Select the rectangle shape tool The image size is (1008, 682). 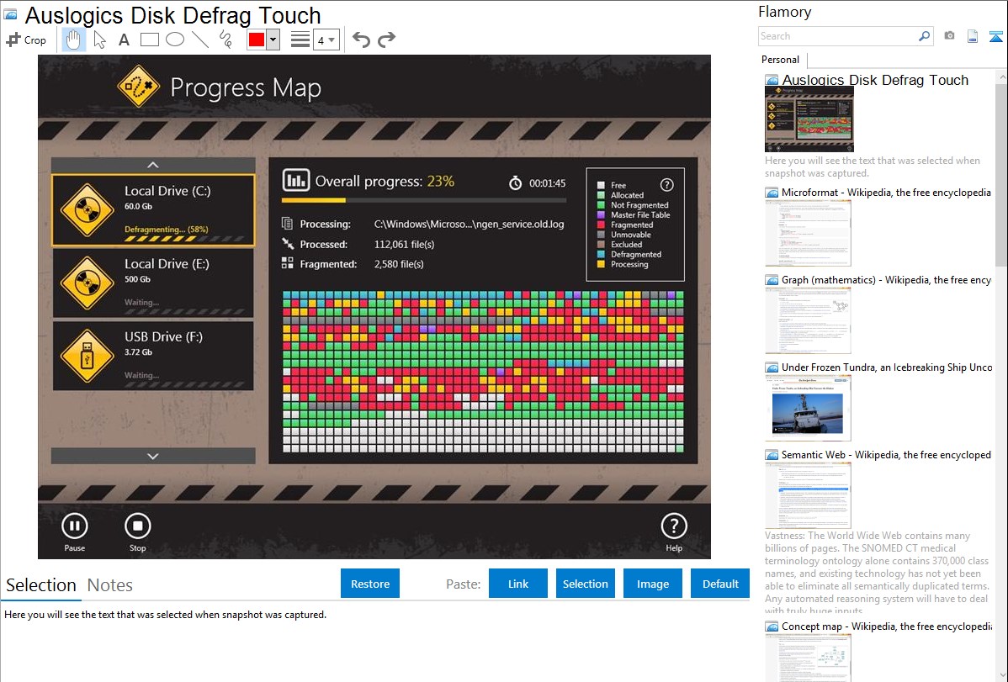tap(150, 40)
